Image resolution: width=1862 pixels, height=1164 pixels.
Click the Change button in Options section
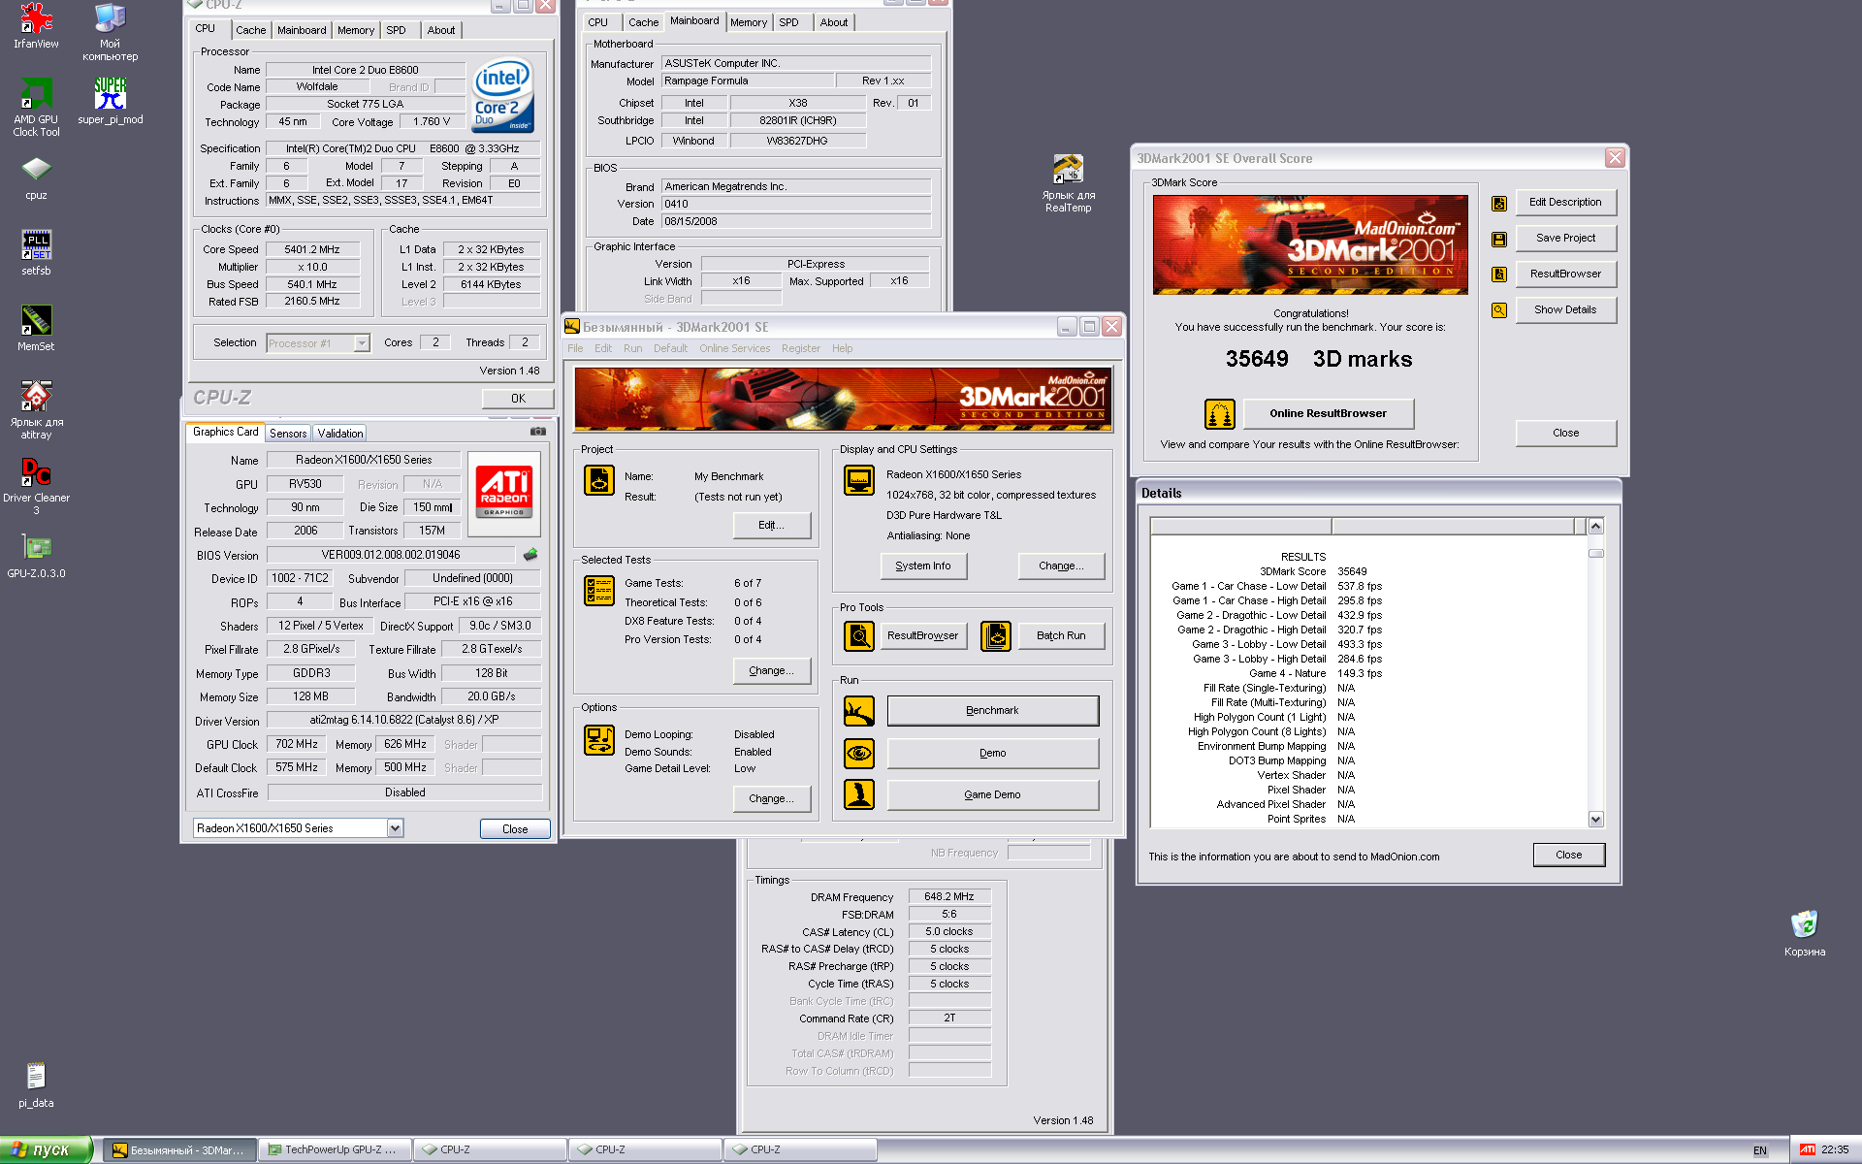[771, 799]
